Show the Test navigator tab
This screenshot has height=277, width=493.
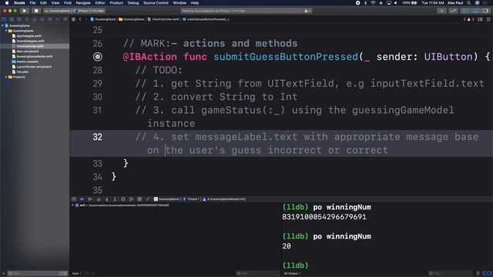click(x=42, y=19)
